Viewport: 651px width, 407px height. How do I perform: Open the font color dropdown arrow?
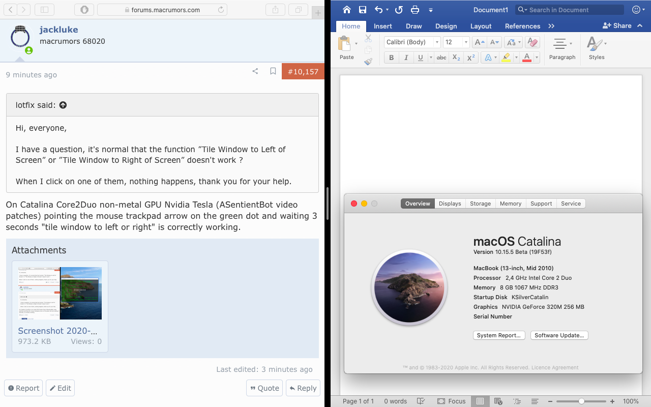click(536, 57)
